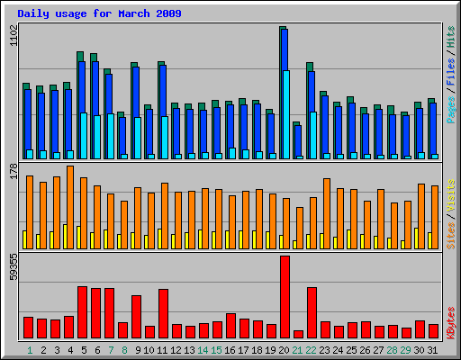Click green weekend day label 15

pyautogui.click(x=216, y=350)
